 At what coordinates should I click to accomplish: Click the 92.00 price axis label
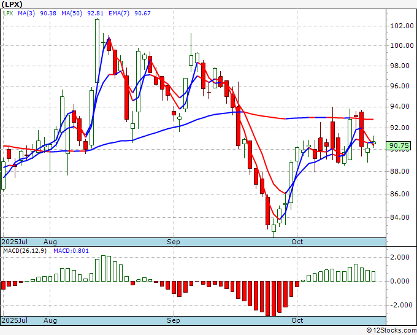coord(400,128)
